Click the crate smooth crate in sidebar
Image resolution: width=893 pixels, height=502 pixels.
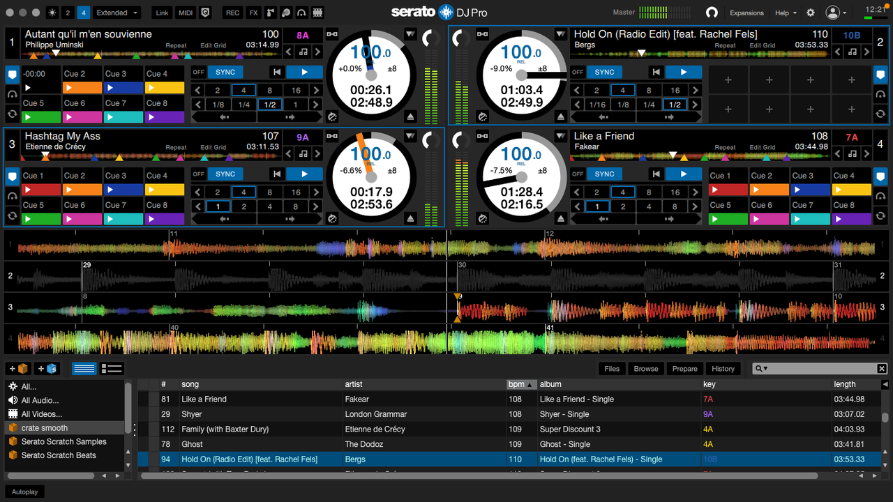pos(64,428)
